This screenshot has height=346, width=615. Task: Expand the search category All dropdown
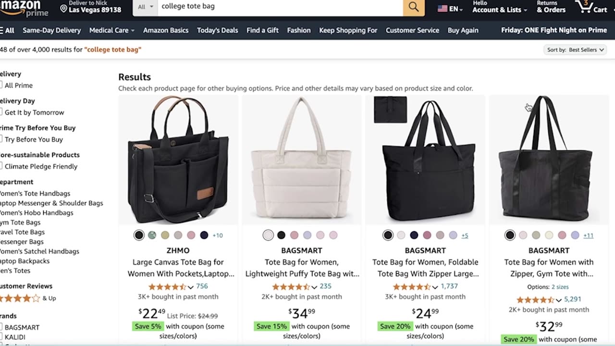click(145, 7)
